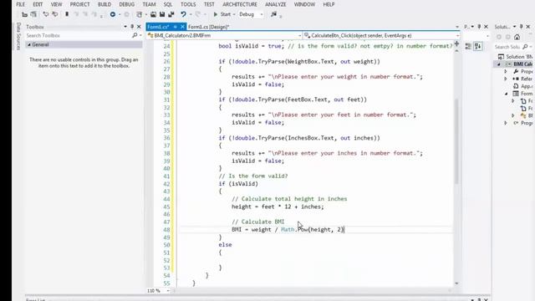Toggle auto-hide pin on Properties panel
535x301 pixels.
479,27
